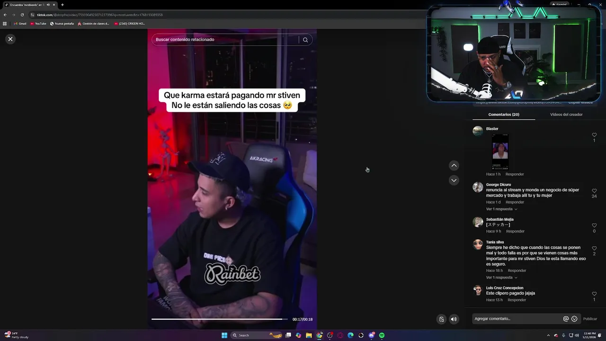Open the '(2343) ORIGEN HO...' bookmark
This screenshot has height=341, width=606.
click(x=129, y=23)
